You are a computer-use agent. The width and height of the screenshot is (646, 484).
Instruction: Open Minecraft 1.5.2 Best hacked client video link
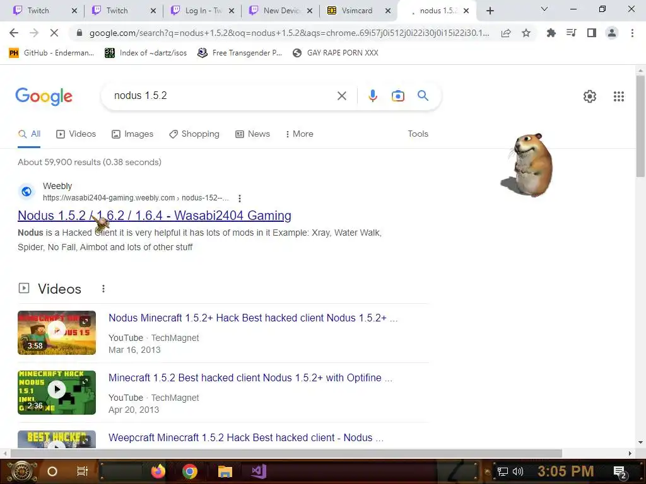250,378
